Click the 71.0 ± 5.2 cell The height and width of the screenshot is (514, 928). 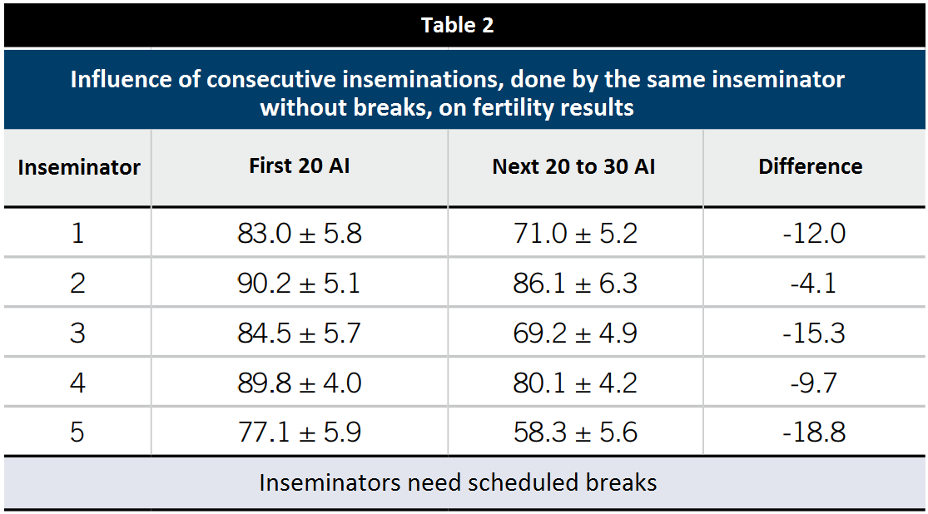[575, 233]
